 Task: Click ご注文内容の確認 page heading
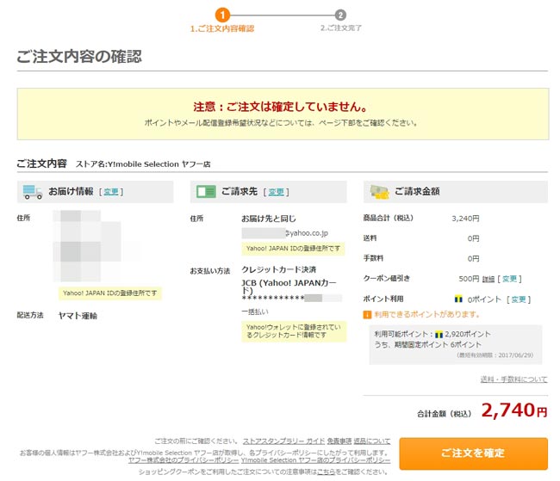79,57
